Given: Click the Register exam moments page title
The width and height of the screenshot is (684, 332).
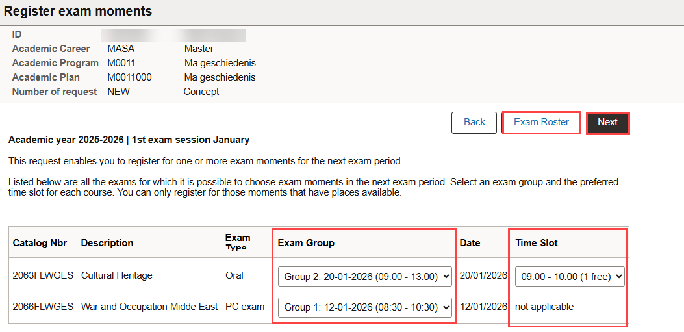Looking at the screenshot, I should 78,11.
